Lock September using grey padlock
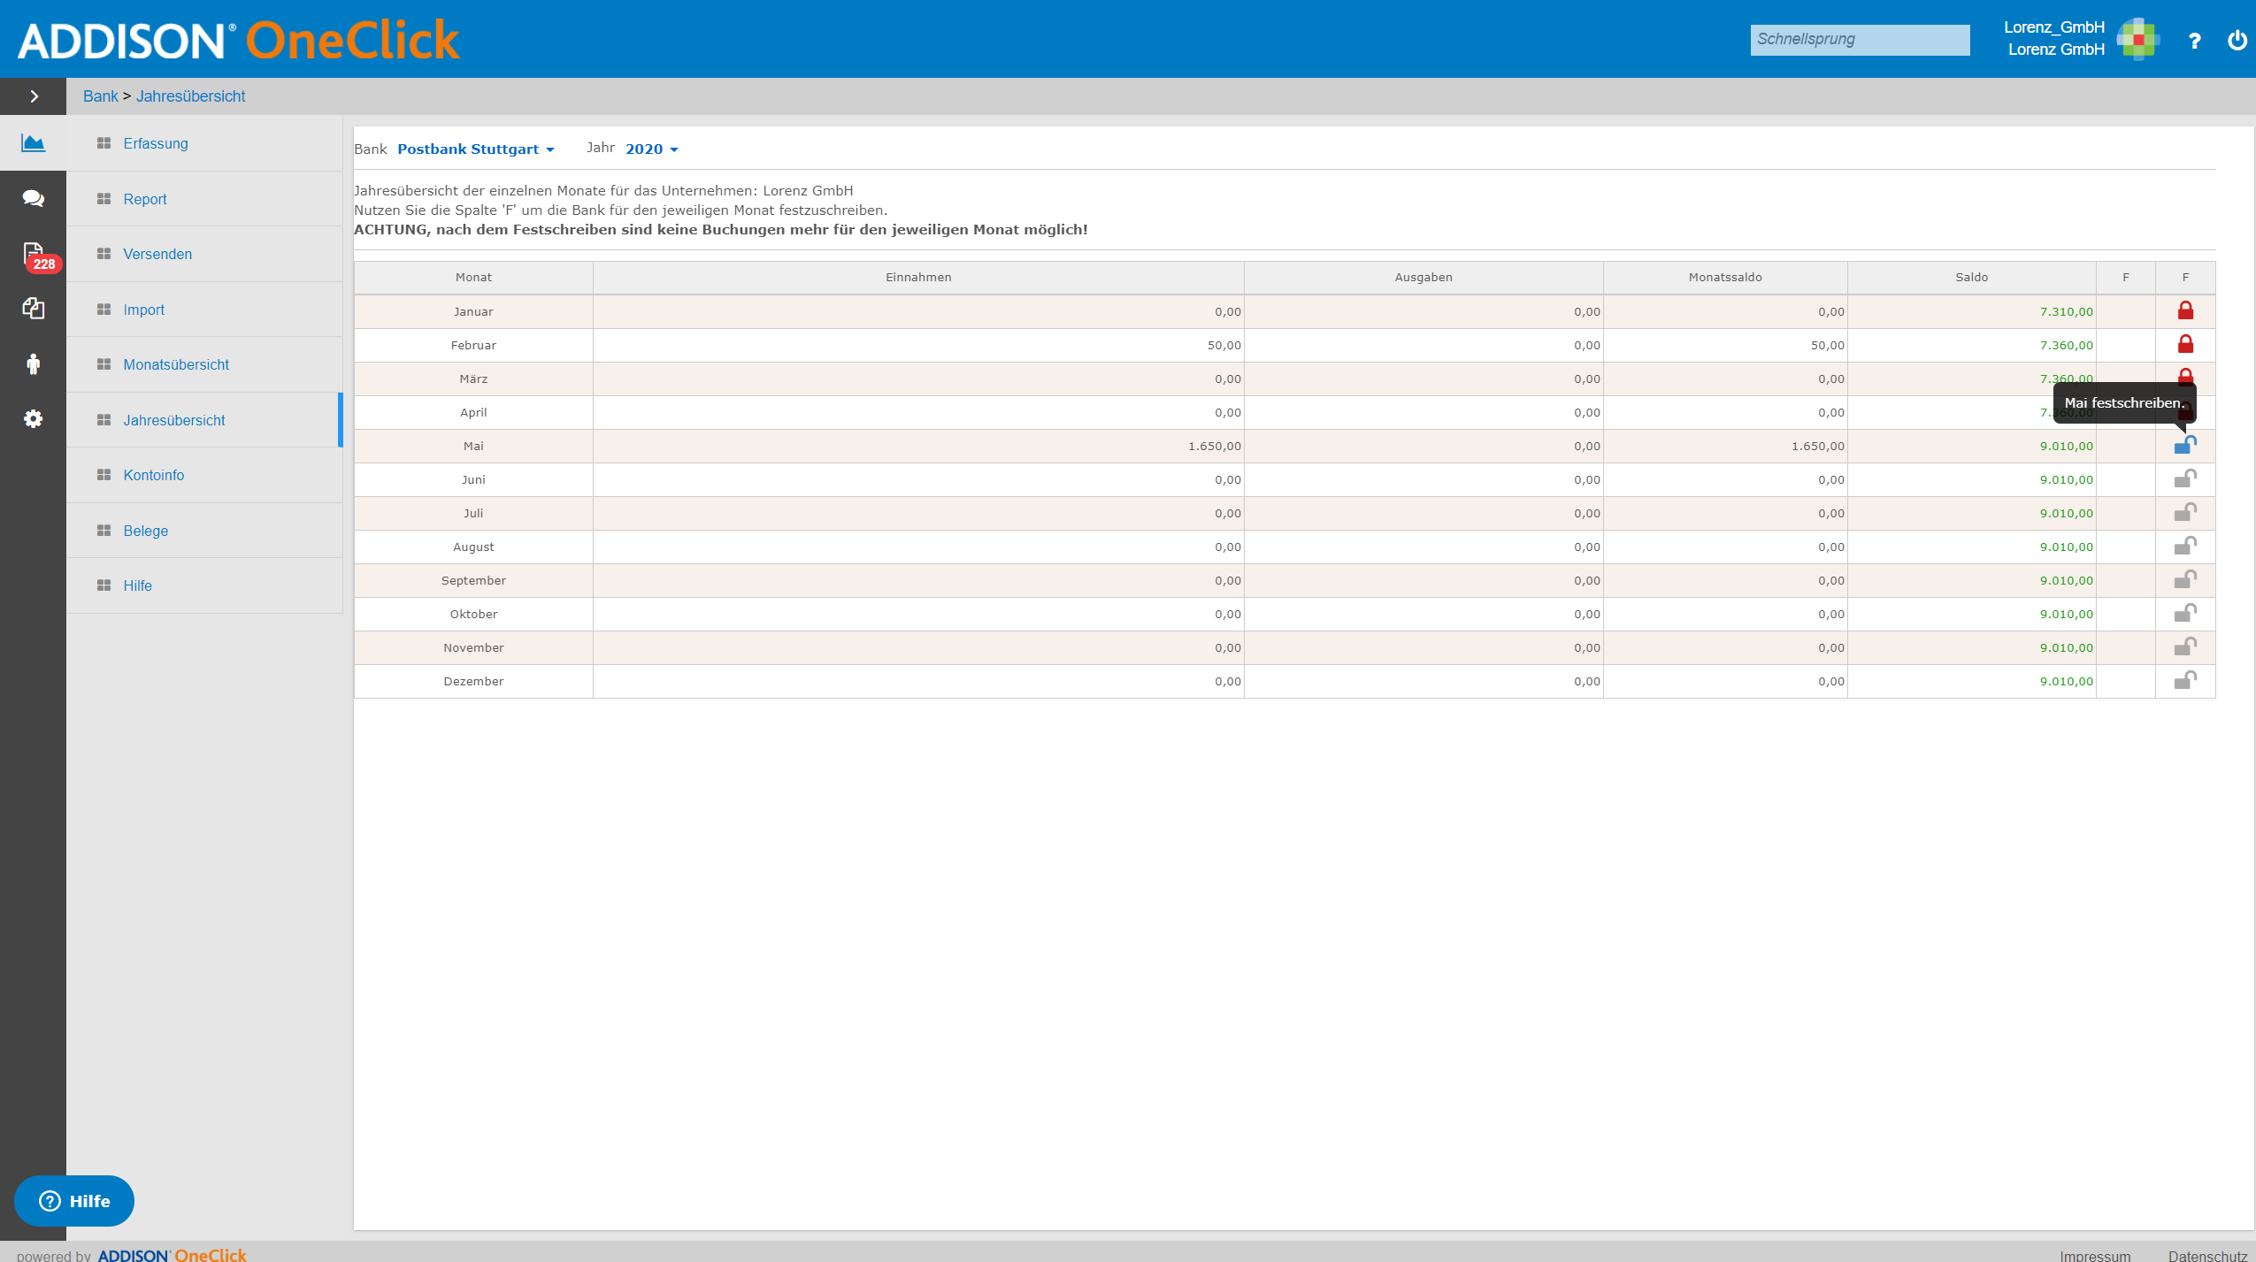2256x1262 pixels. 2185,579
